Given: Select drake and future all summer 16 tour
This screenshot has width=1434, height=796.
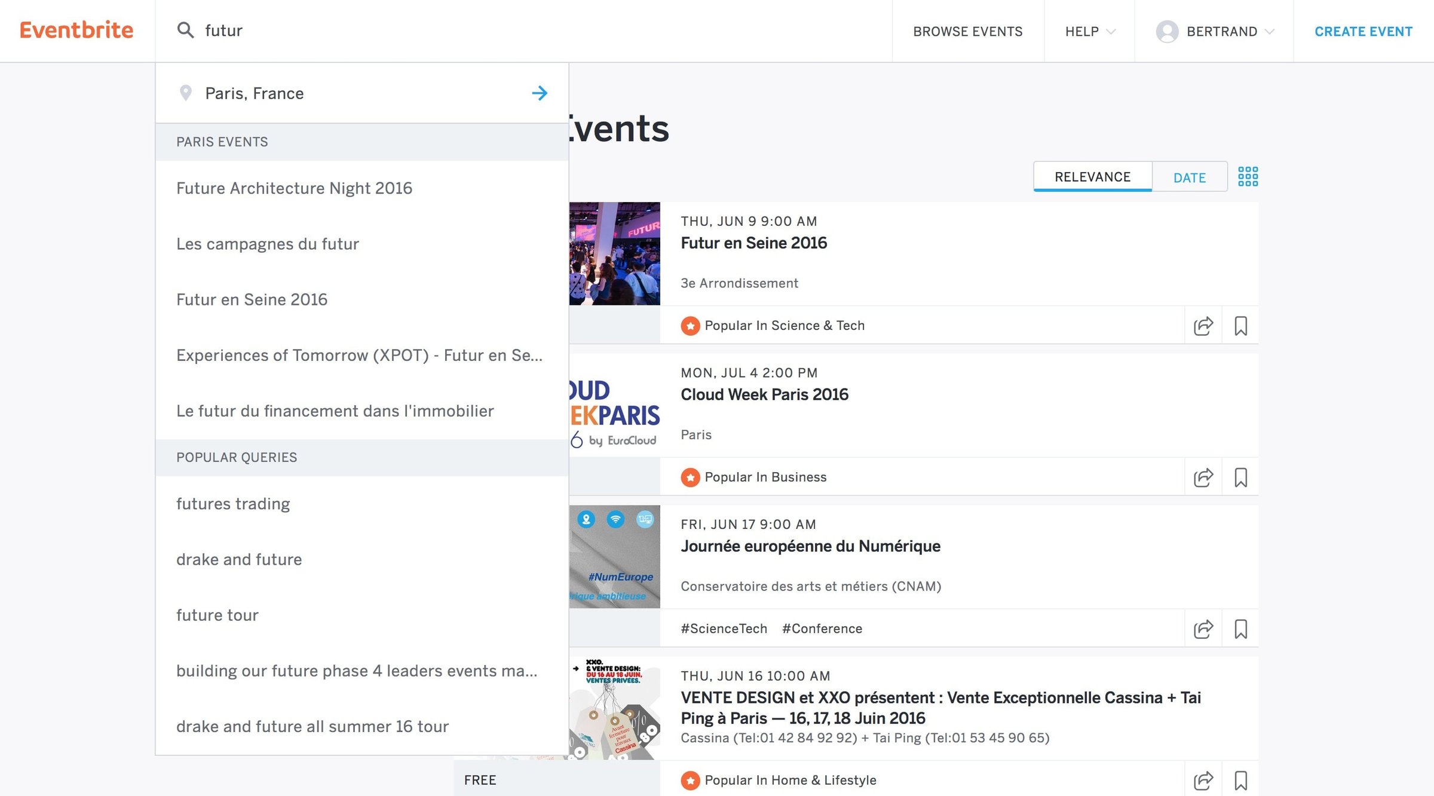Looking at the screenshot, I should [x=361, y=726].
